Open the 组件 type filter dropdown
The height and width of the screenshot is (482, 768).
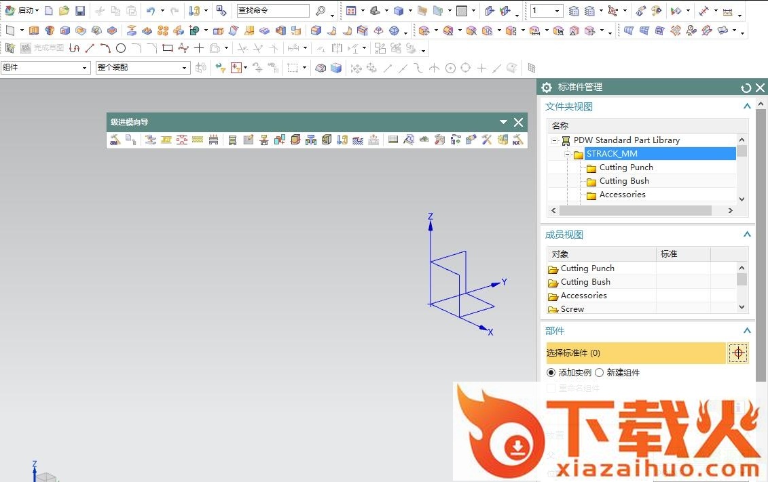(x=45, y=68)
